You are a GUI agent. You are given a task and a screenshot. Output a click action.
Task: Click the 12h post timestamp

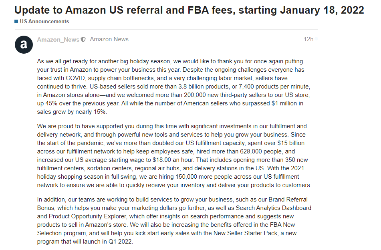308,39
